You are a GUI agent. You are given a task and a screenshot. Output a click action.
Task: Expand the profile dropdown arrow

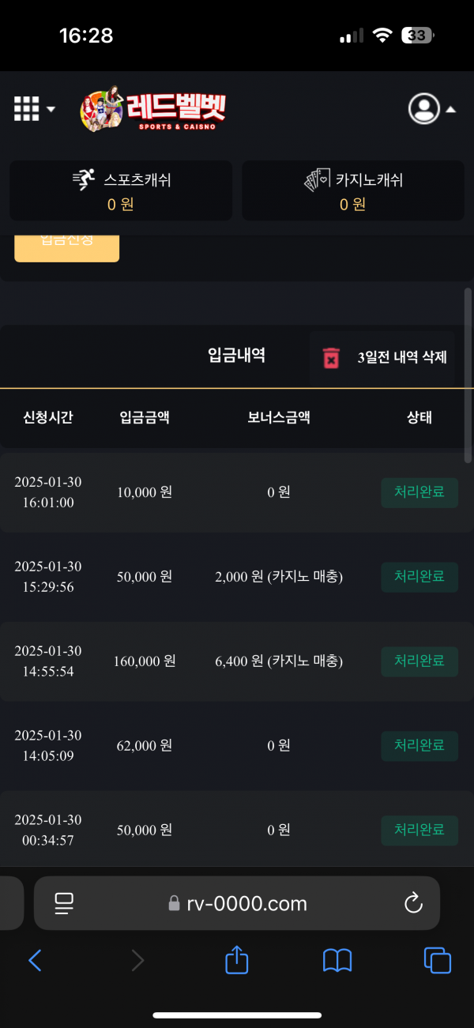coord(451,110)
